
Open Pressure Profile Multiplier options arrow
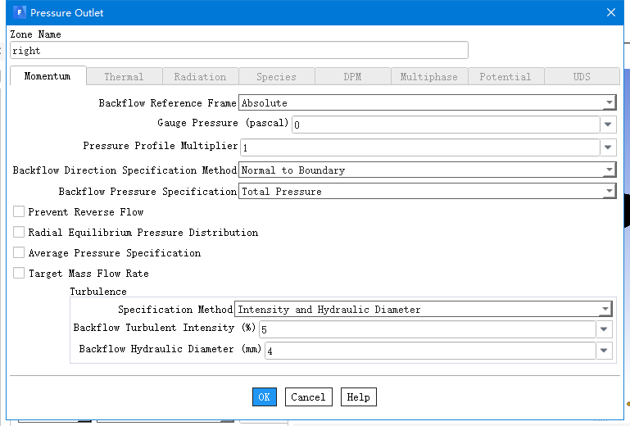(x=609, y=147)
